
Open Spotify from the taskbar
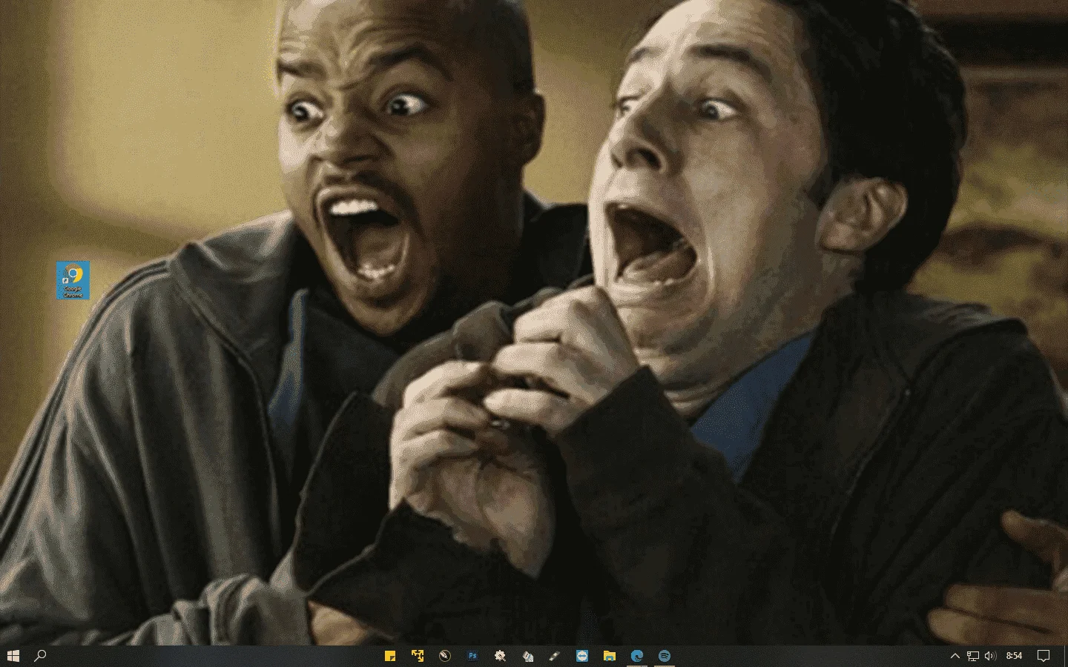click(x=665, y=656)
